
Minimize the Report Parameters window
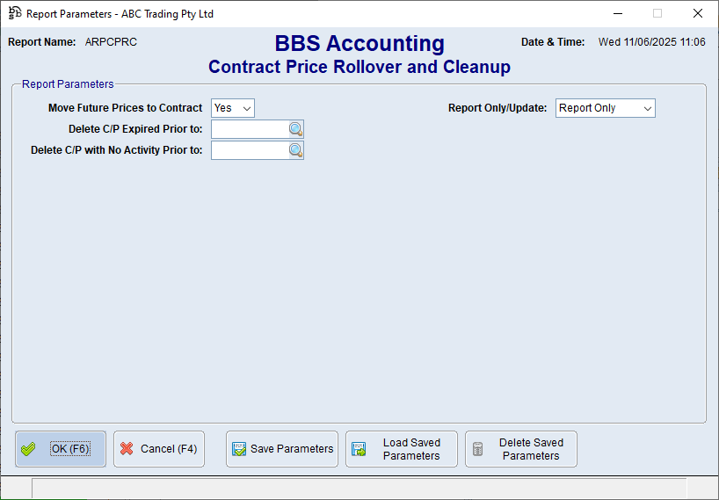pyautogui.click(x=617, y=13)
